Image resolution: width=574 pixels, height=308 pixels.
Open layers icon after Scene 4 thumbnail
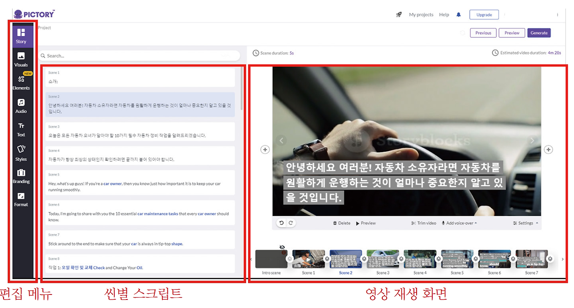pos(439,259)
